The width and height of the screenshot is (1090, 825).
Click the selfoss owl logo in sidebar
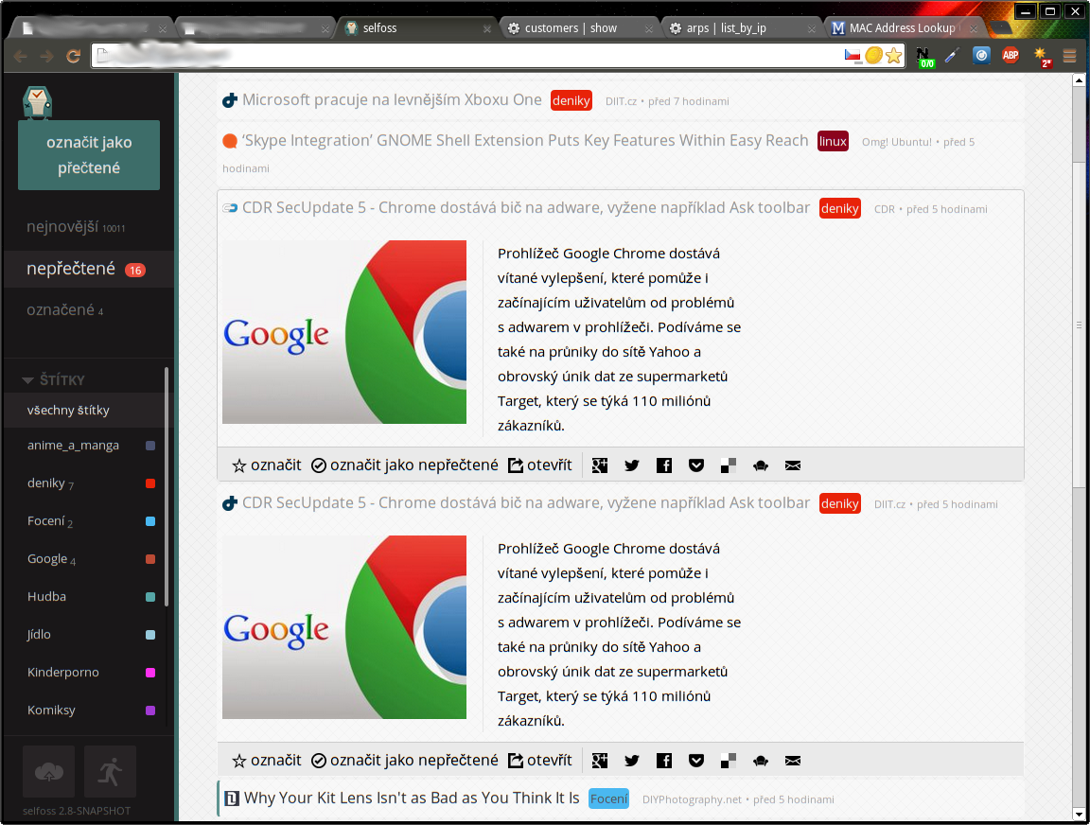point(38,102)
